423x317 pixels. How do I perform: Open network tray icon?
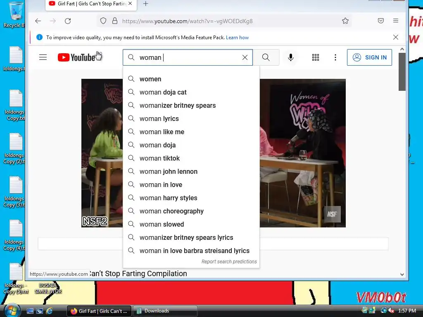tap(383, 310)
